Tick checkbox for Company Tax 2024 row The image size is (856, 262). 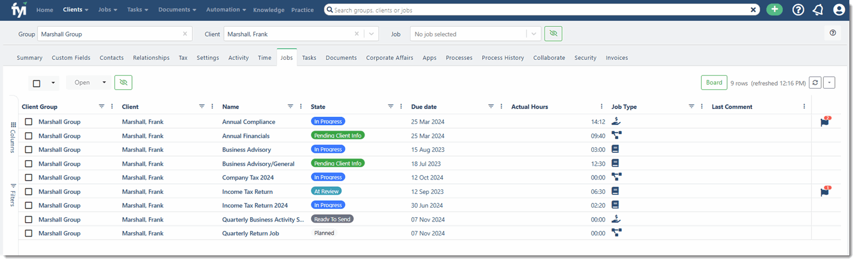tap(28, 177)
